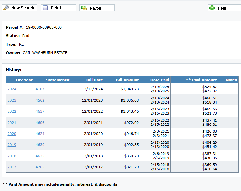Open statement number 4625

coord(40,156)
